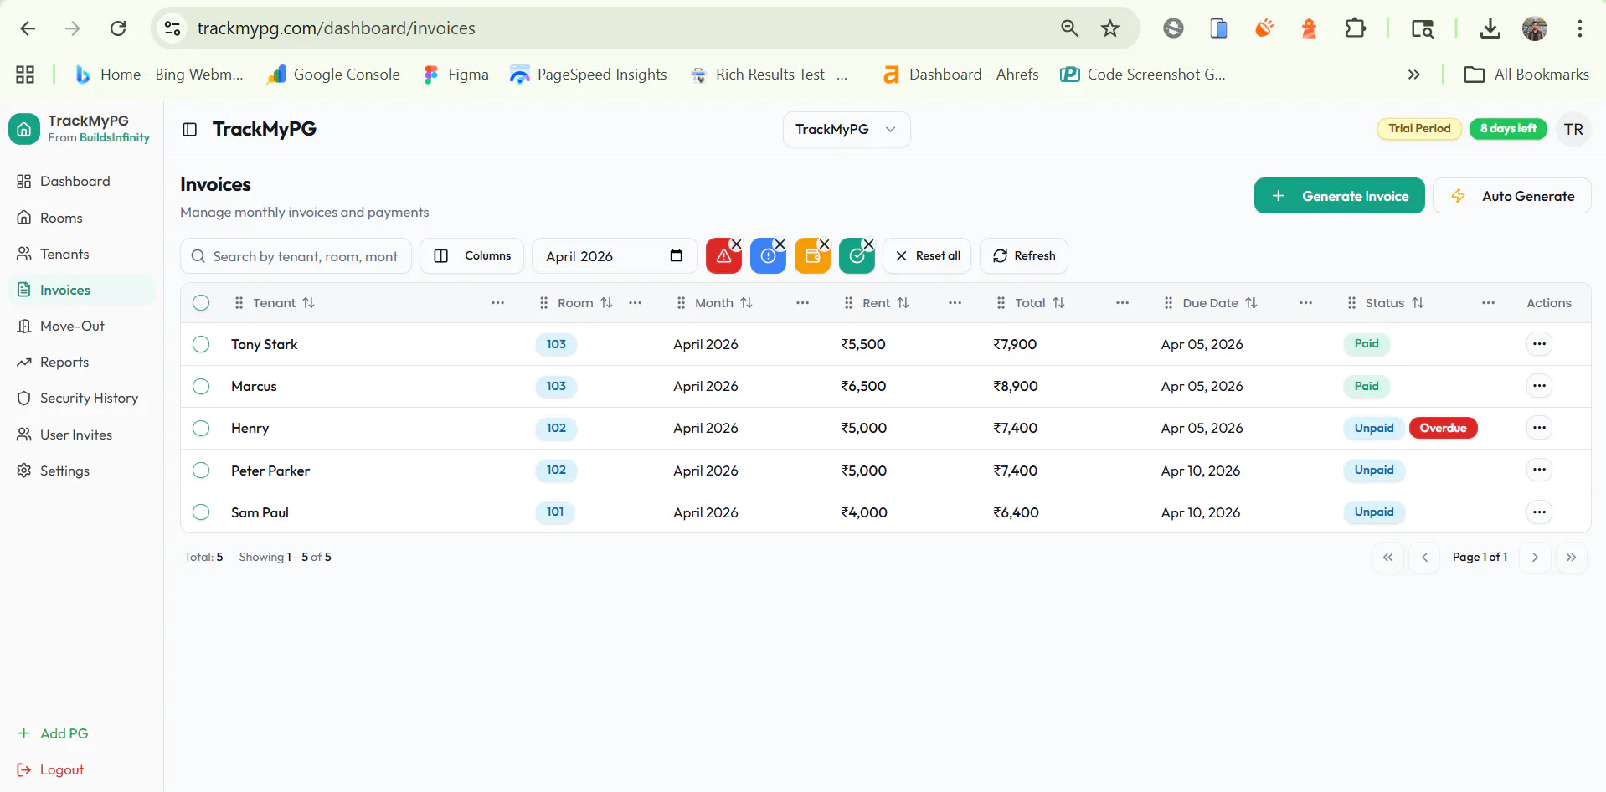Click Henry's red Overdue badge

(1443, 428)
